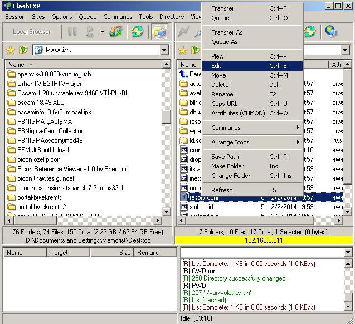
Task: Click the transfer queue arrows icon
Action: [116, 31]
